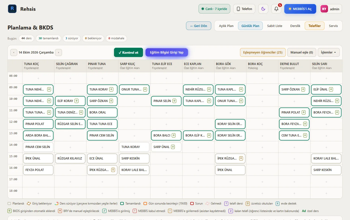Image resolution: width=350 pixels, height=220 pixels.
Task: Click Eğitim Bilgisi Girişi Yap button
Action: point(167,52)
